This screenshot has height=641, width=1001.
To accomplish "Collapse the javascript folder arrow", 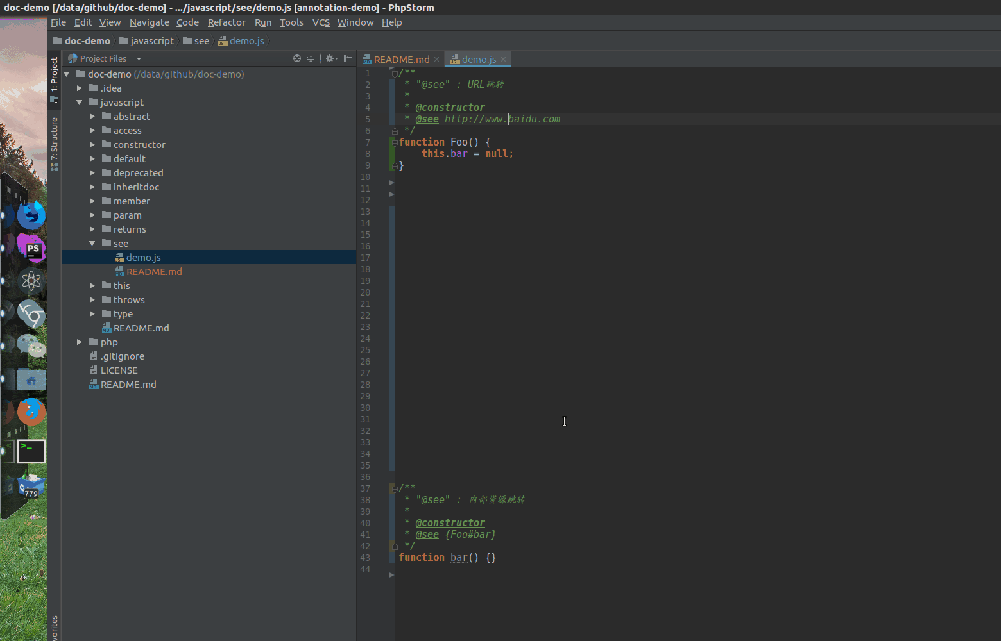I will [x=80, y=103].
